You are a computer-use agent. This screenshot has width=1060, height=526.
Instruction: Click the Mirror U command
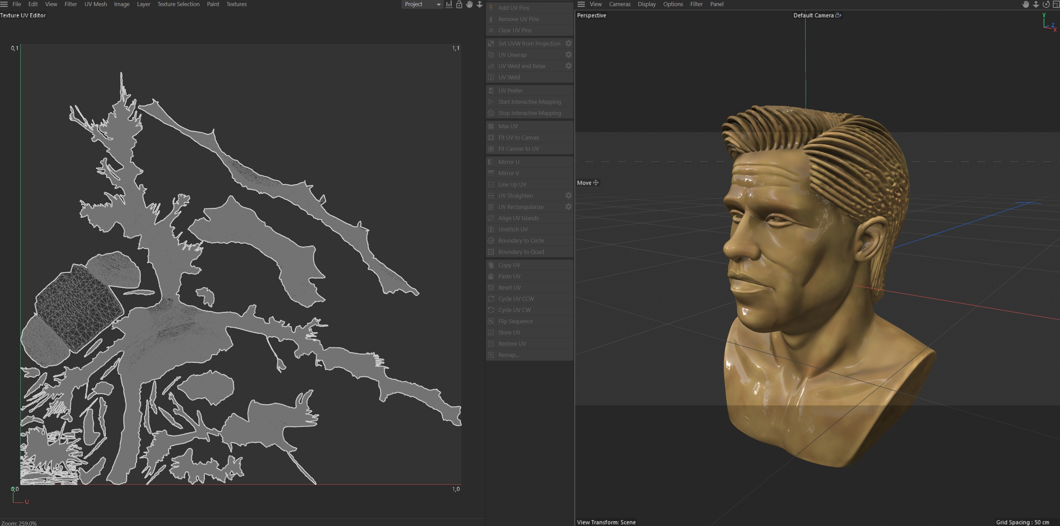click(509, 162)
